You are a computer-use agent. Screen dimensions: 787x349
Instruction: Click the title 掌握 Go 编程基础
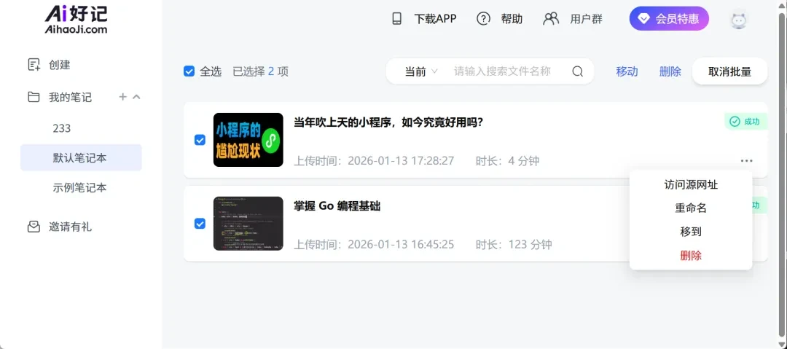click(337, 206)
